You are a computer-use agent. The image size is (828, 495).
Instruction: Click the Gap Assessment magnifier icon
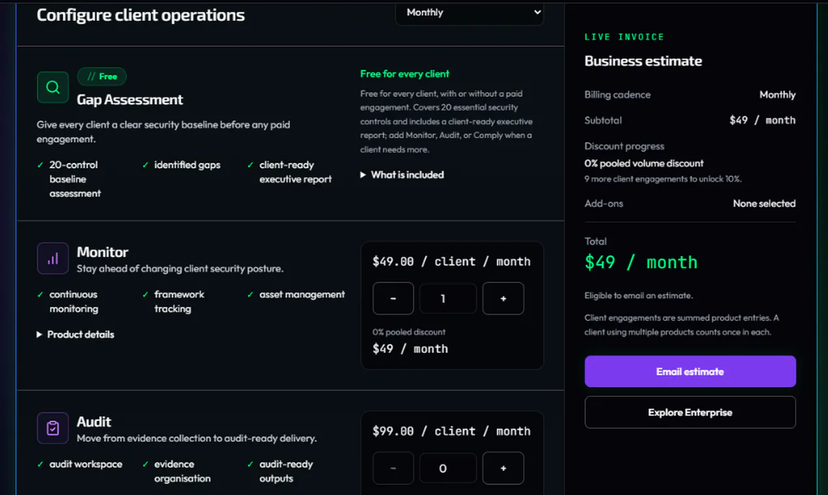(x=53, y=87)
